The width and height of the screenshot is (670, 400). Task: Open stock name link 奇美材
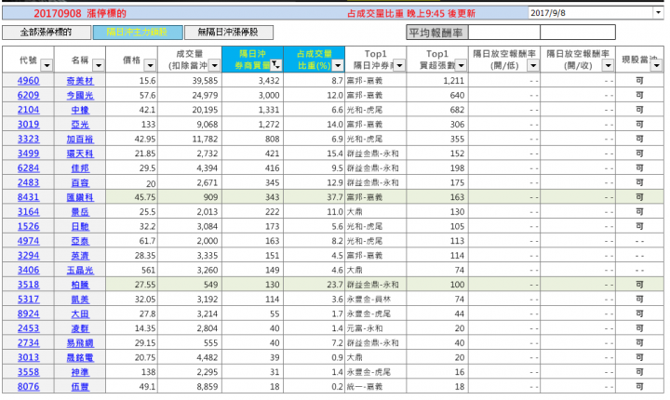tap(80, 81)
